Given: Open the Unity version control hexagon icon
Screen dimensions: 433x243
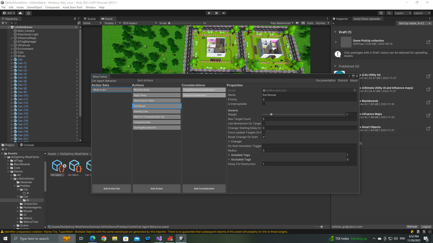Looking at the screenshot, I should pyautogui.click(x=29, y=13).
